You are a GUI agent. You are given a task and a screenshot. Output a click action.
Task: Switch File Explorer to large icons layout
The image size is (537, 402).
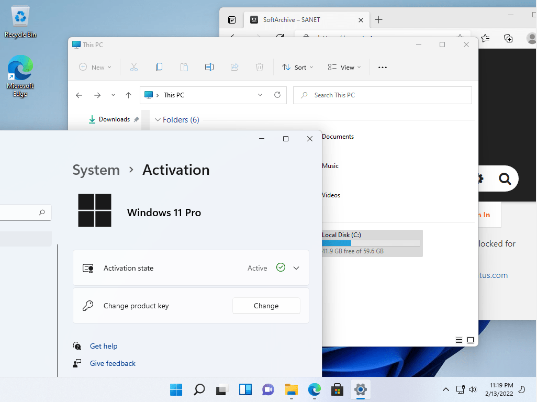pyautogui.click(x=471, y=340)
